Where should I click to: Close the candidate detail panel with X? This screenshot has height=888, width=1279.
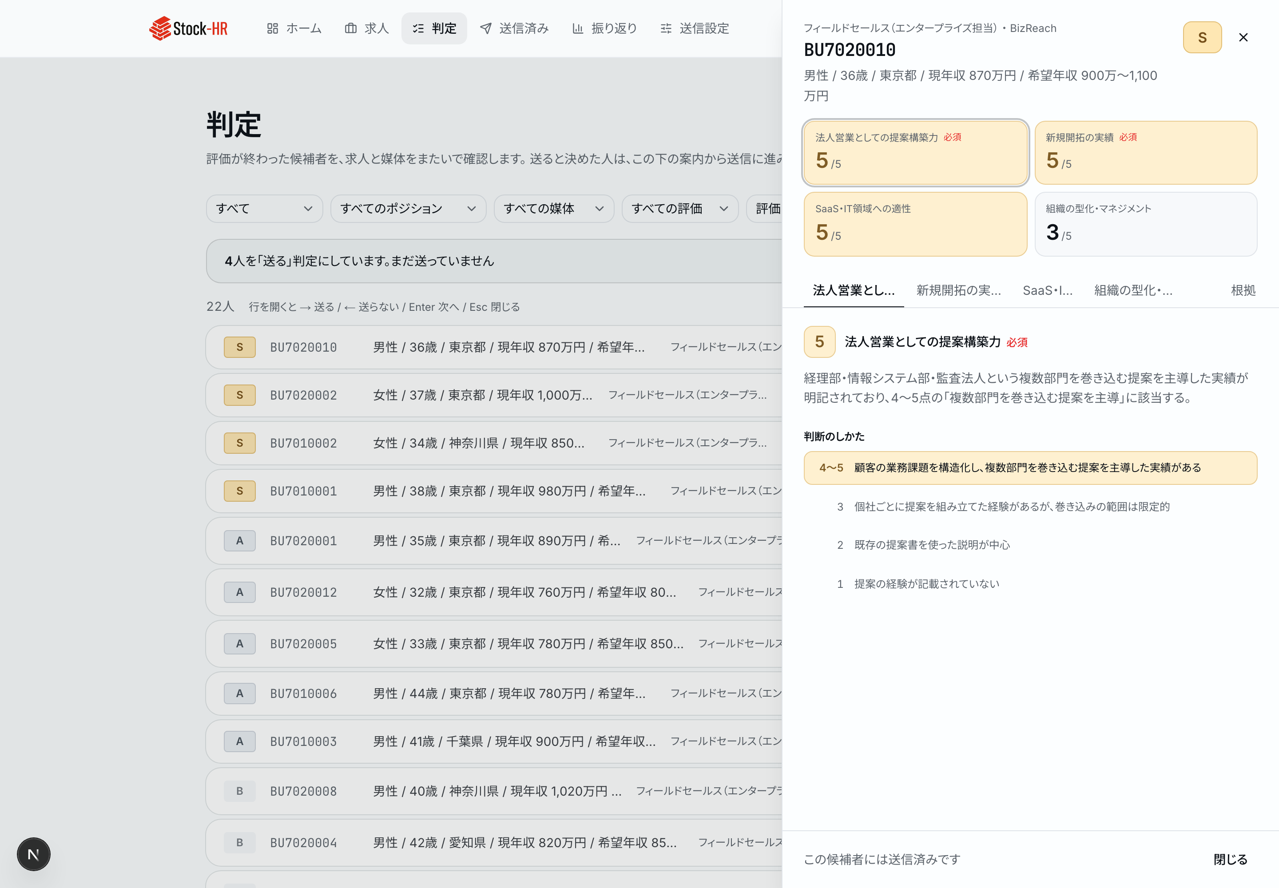click(1243, 37)
